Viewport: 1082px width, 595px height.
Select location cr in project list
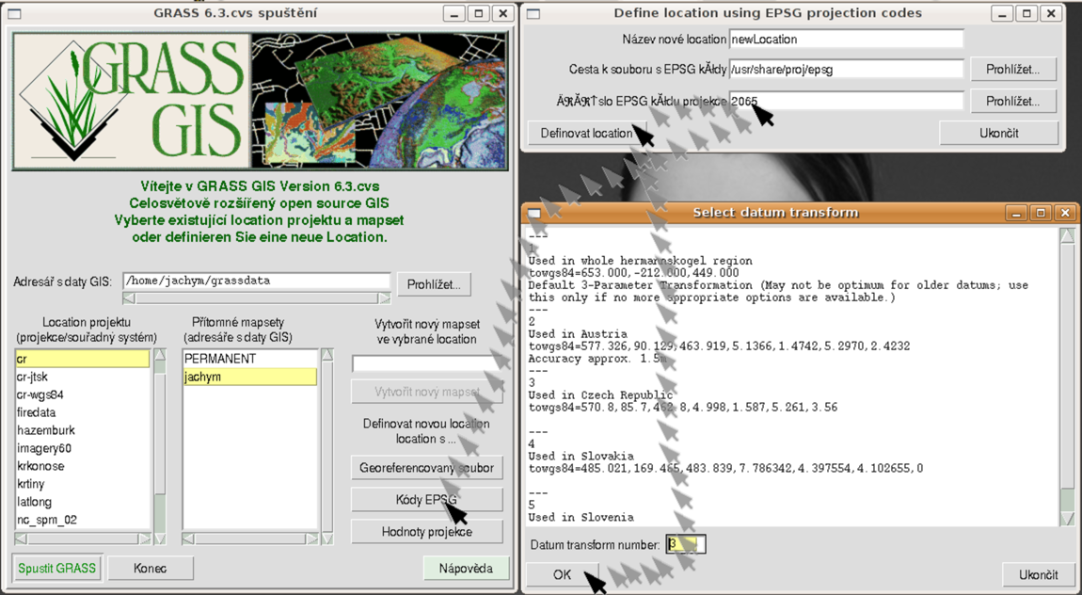point(82,359)
